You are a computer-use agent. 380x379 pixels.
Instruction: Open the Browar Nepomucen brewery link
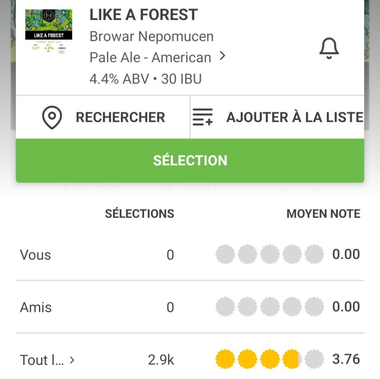(151, 36)
